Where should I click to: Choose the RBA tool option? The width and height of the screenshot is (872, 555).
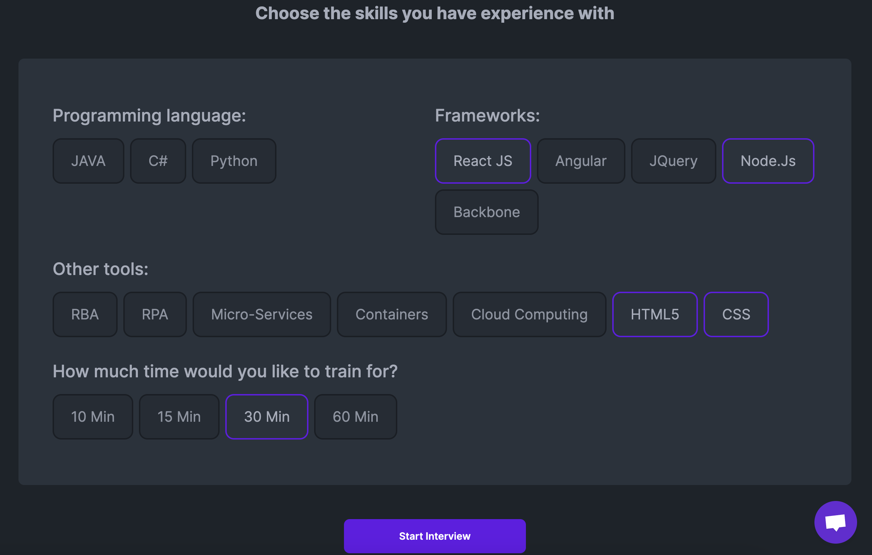[85, 314]
